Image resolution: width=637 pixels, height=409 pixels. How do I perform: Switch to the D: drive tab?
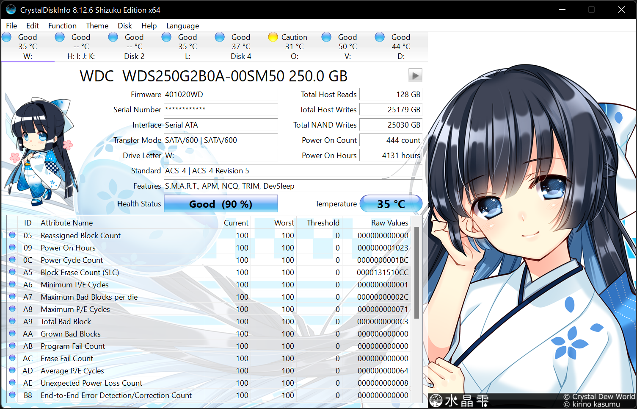[x=401, y=47]
